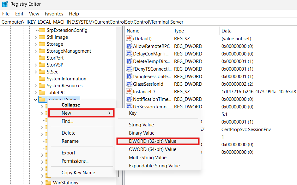This screenshot has width=297, height=185.
Task: Open the Edit menu
Action: (x=19, y=14)
